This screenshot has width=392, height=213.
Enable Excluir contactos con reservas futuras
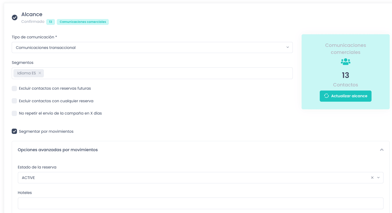click(x=14, y=88)
